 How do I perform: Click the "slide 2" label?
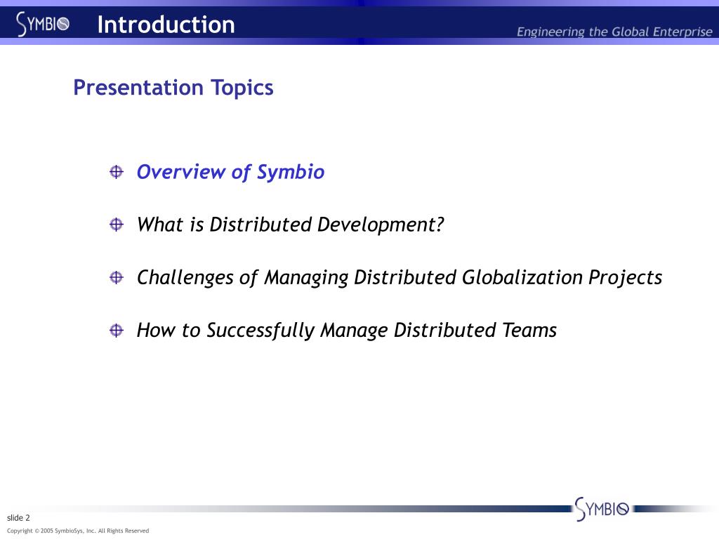[x=18, y=517]
